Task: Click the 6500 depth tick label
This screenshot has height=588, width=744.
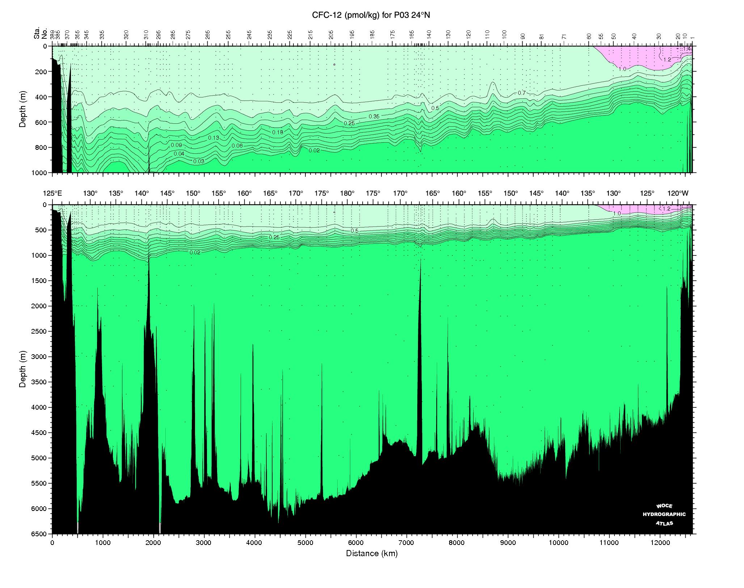Action: 39,534
